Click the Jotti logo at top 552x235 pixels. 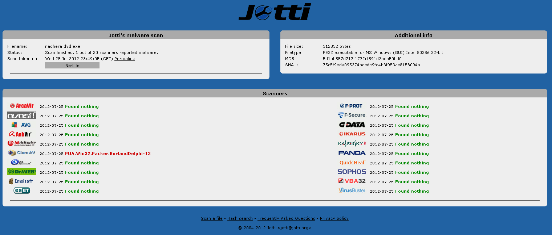click(275, 12)
